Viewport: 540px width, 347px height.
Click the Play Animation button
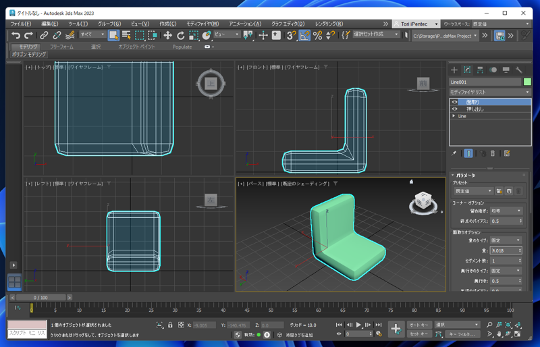tap(358, 325)
